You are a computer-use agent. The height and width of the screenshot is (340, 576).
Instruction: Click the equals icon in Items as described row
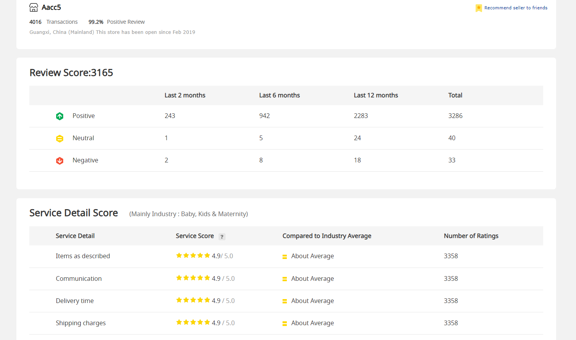(284, 257)
